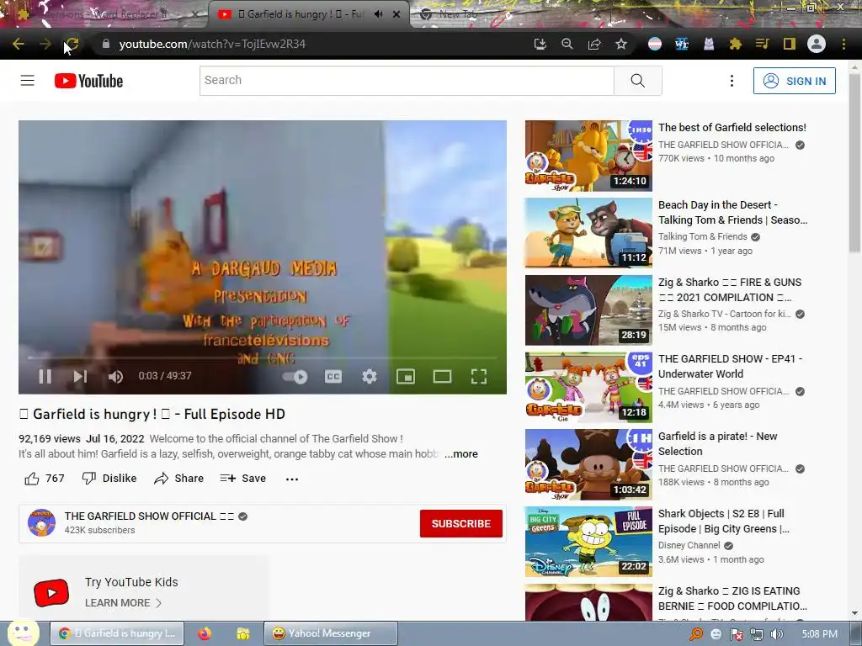Go to YouTube home via logo
The height and width of the screenshot is (646, 862).
pyautogui.click(x=88, y=81)
